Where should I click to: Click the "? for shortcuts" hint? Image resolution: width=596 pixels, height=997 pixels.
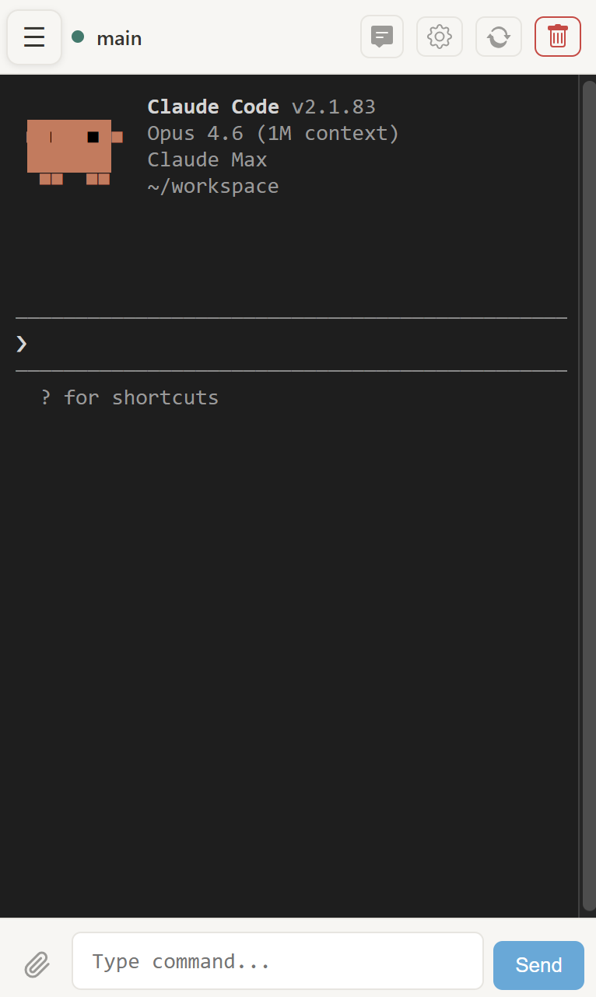pos(129,397)
